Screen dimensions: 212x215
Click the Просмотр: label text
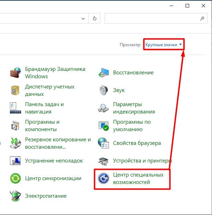130,45
